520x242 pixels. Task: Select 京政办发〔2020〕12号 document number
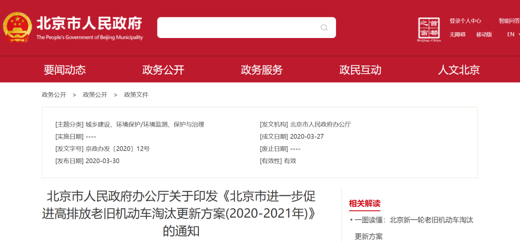click(x=117, y=149)
